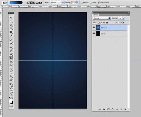Select the Rectangular Marquee tool
The image size is (141, 117).
11,21
